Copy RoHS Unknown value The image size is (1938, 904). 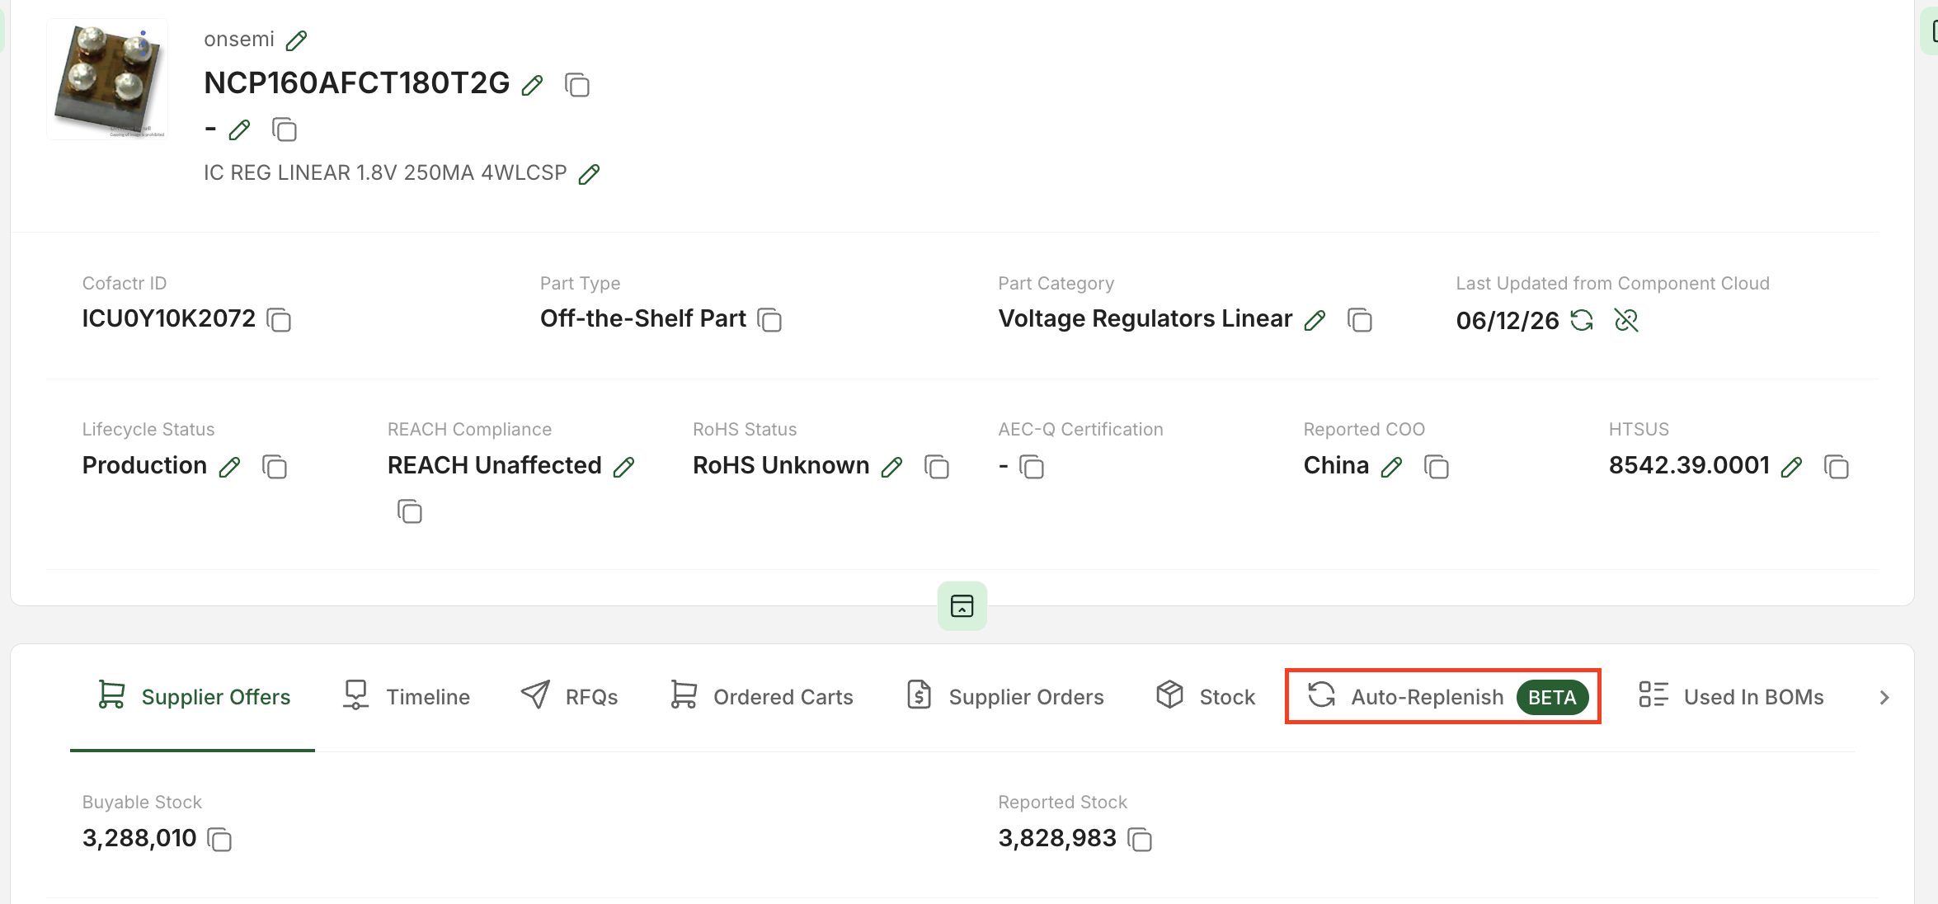937,466
